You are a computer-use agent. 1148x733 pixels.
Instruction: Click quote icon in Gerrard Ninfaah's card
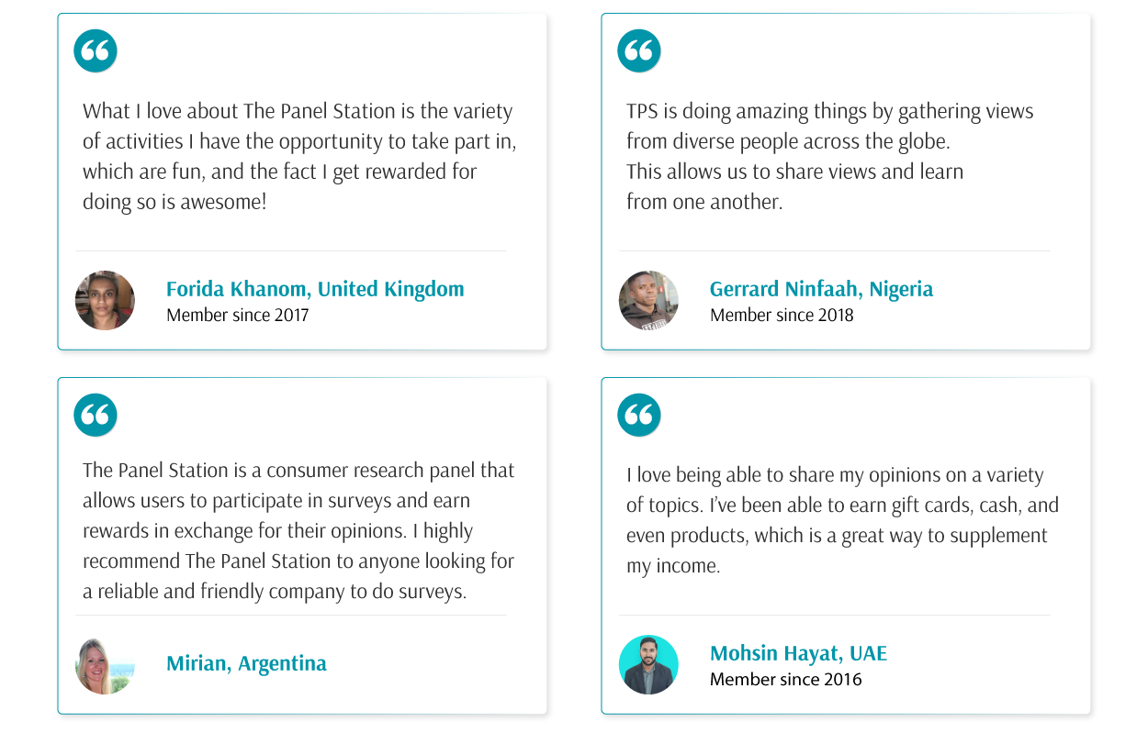coord(639,50)
